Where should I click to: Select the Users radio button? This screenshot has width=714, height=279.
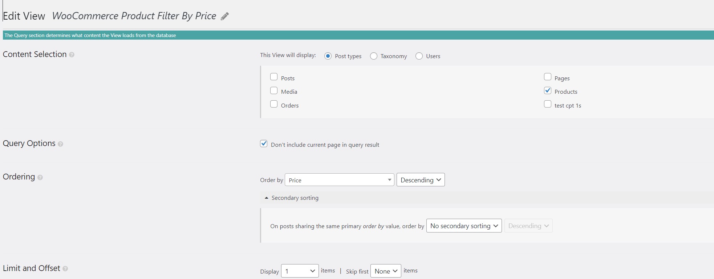419,56
